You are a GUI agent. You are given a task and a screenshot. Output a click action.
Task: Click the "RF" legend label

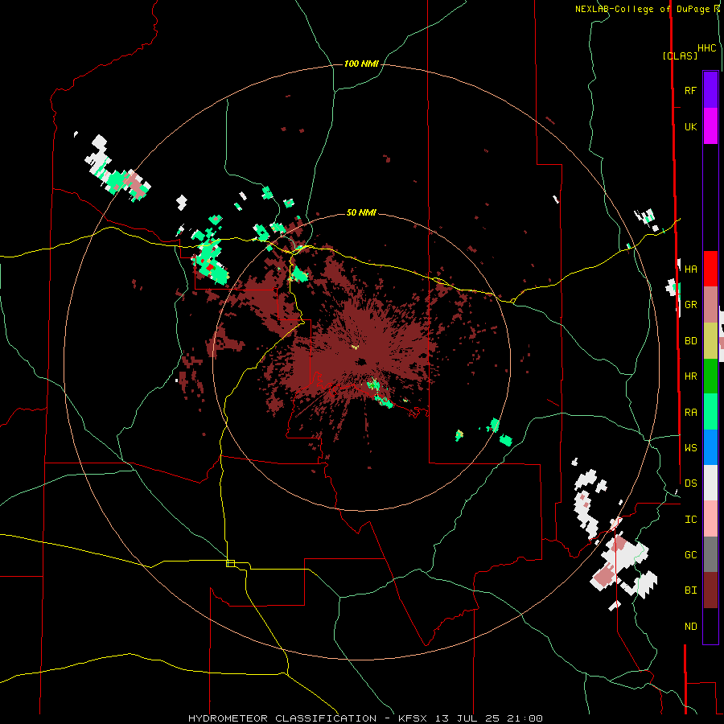tap(690, 90)
